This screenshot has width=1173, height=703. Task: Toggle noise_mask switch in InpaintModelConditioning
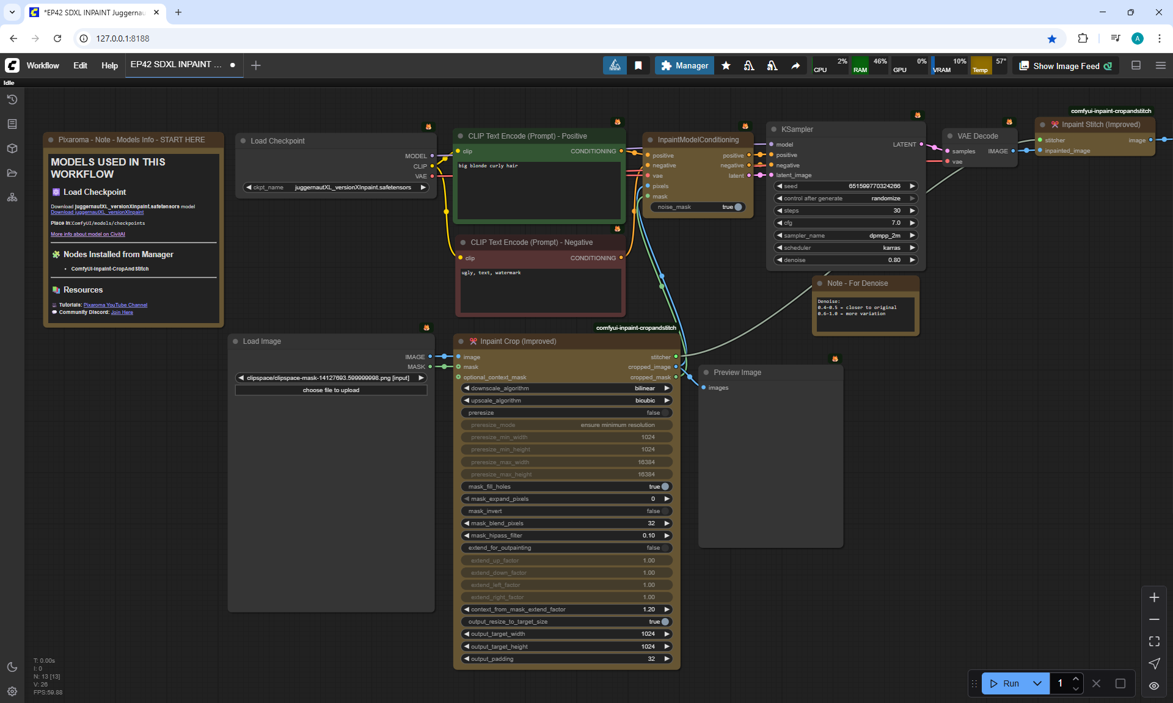click(x=737, y=207)
